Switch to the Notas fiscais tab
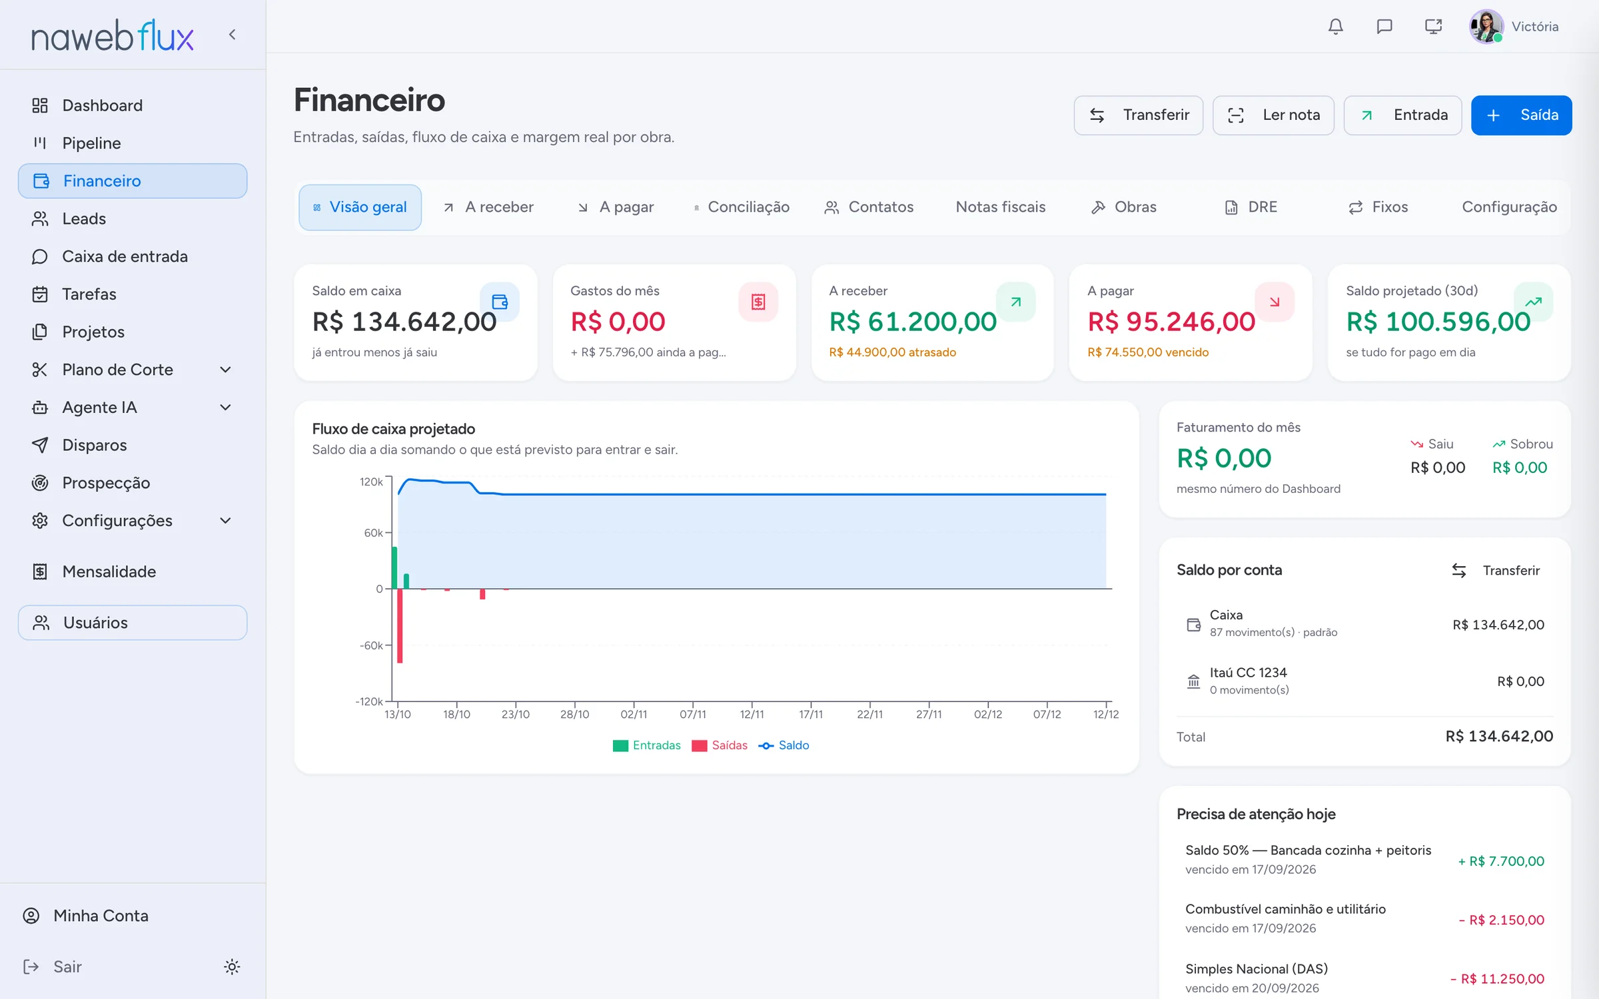 pos(1000,207)
